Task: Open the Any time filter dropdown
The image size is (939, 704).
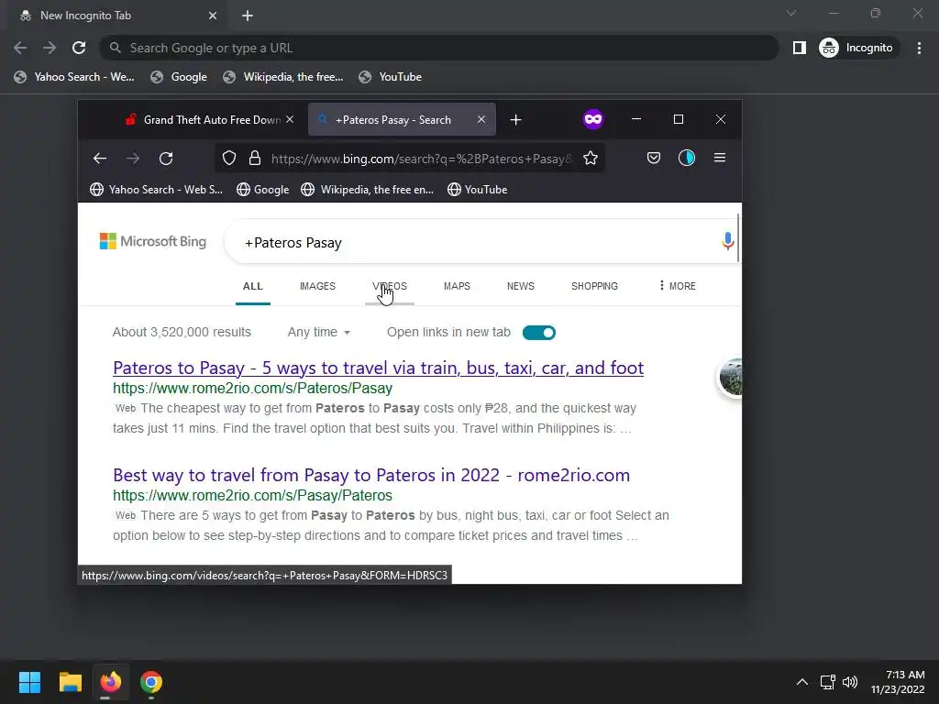Action: [x=318, y=332]
